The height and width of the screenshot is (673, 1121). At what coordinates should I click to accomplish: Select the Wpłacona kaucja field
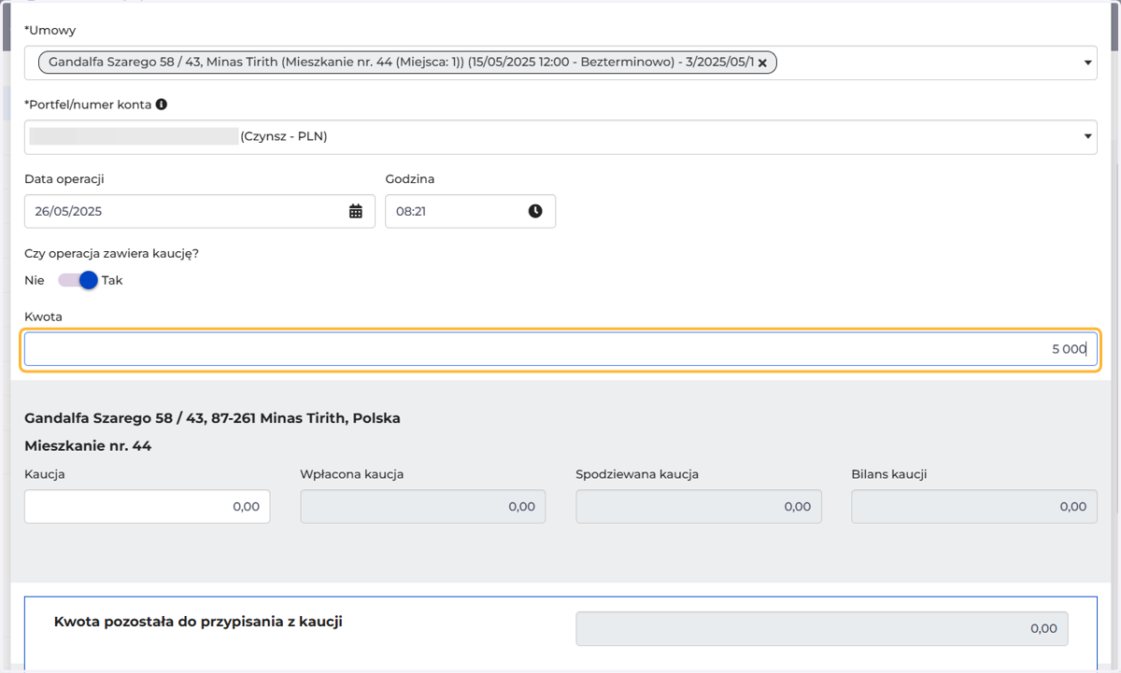point(422,506)
